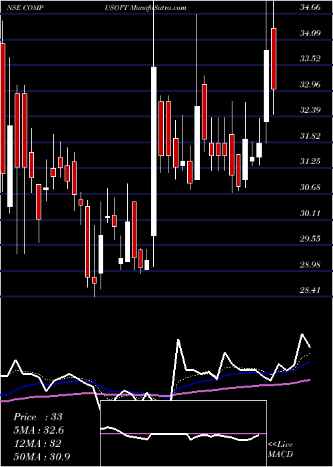This screenshot has width=333, height=467.
Task: Click the 32.39 price axis label
Action: click(x=310, y=110)
